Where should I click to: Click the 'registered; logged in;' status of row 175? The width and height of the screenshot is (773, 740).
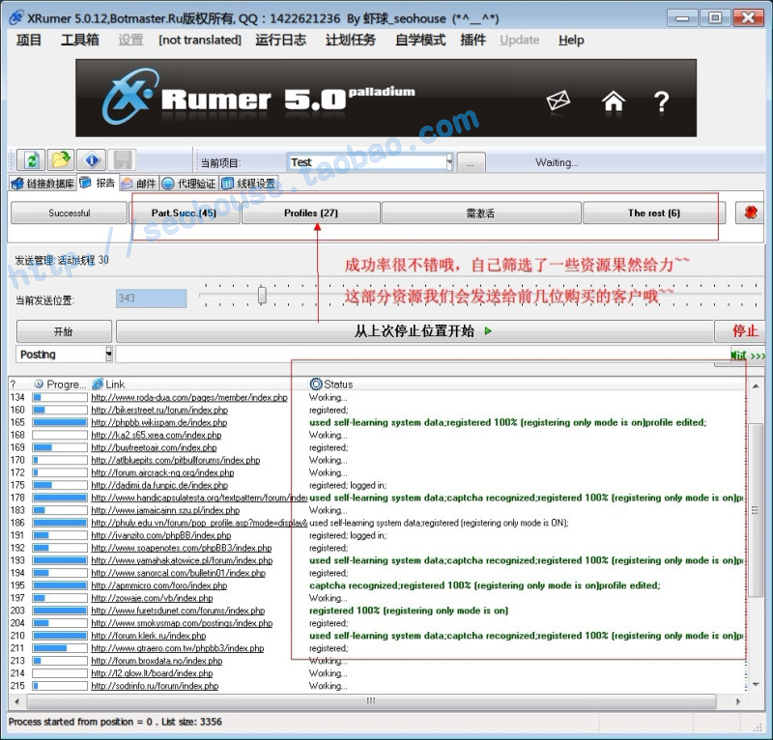click(348, 485)
